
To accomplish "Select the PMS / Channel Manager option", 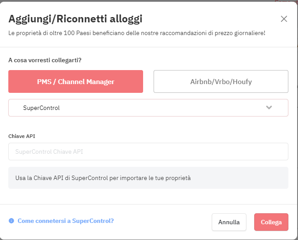I will click(76, 81).
